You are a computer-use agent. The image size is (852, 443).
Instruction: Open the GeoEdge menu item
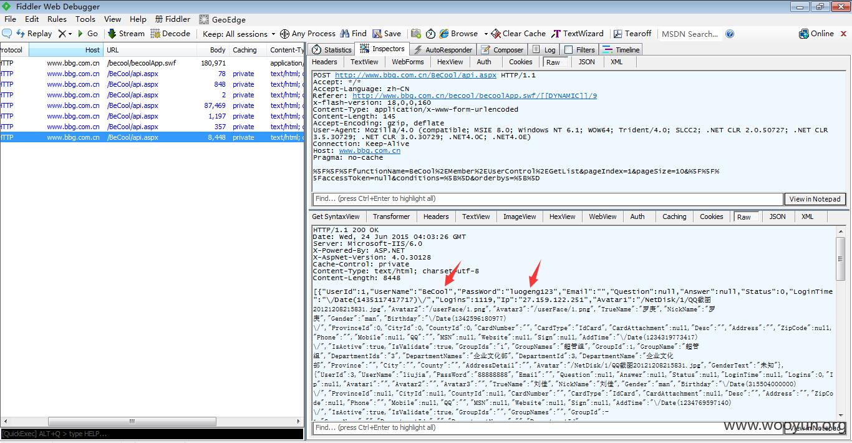222,19
